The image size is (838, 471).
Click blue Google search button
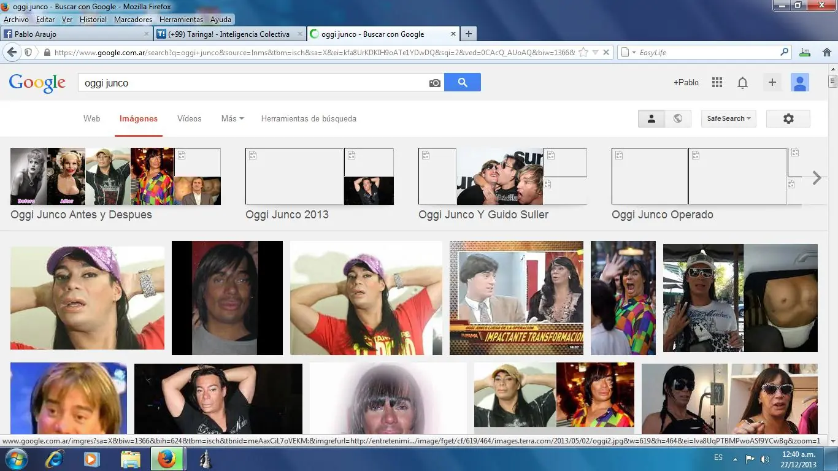pyautogui.click(x=463, y=82)
